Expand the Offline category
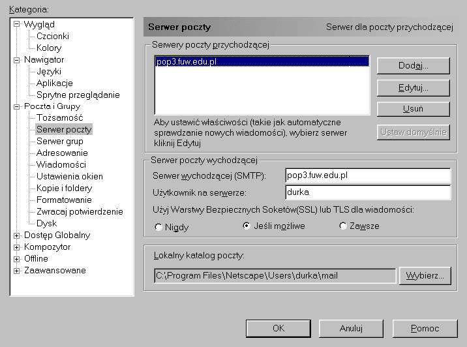This screenshot has width=467, height=347. click(16, 259)
